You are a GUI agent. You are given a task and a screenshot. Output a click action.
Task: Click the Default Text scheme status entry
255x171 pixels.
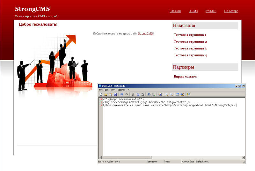(202, 161)
